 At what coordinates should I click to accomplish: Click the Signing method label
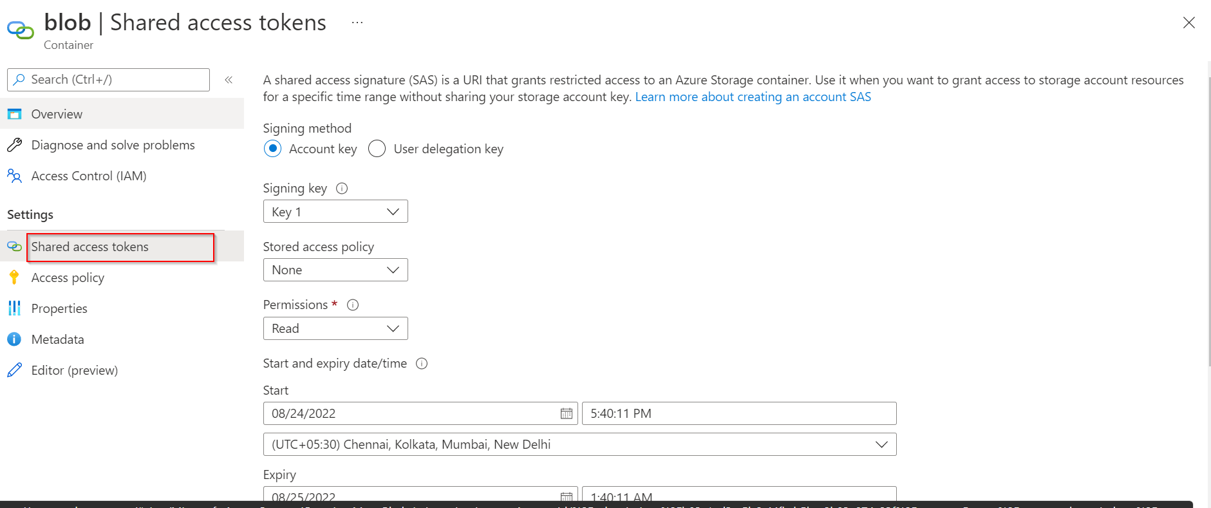(x=307, y=128)
